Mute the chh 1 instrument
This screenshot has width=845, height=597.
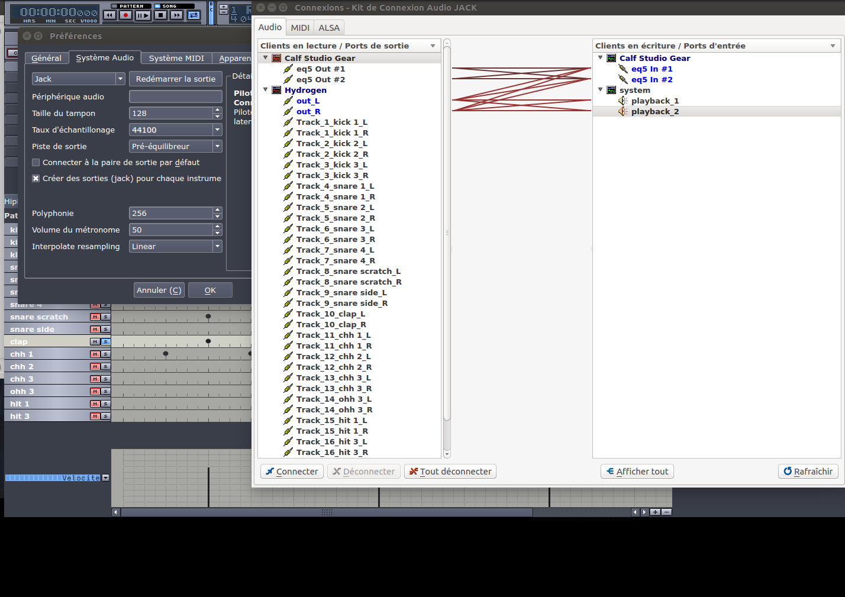point(95,354)
